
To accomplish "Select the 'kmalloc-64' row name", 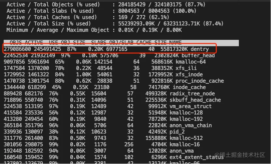I will coord(191,62).
